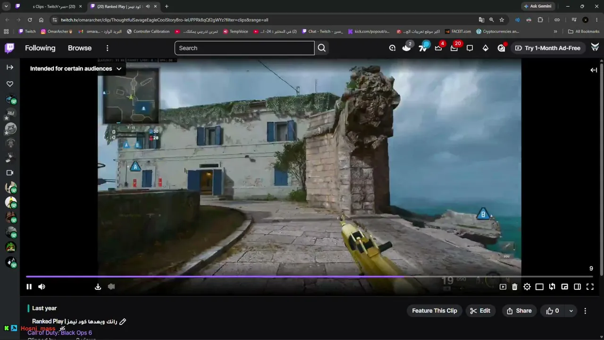The height and width of the screenshot is (340, 604).
Task: Click the 'Feature This Clip' button
Action: (x=435, y=311)
